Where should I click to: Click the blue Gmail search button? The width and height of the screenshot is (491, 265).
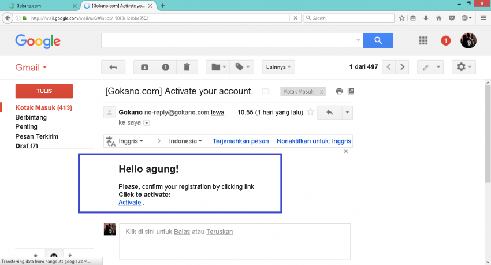tap(378, 40)
